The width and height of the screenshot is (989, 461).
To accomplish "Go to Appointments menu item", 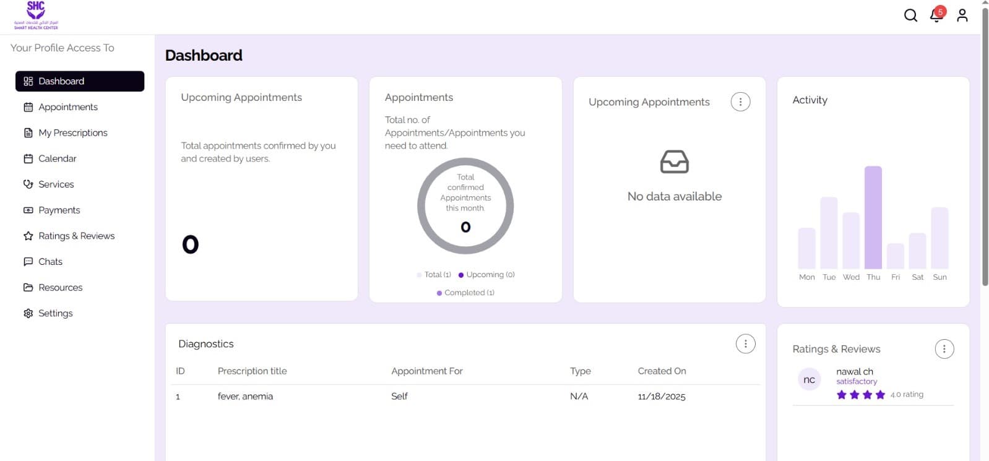I will click(80, 107).
